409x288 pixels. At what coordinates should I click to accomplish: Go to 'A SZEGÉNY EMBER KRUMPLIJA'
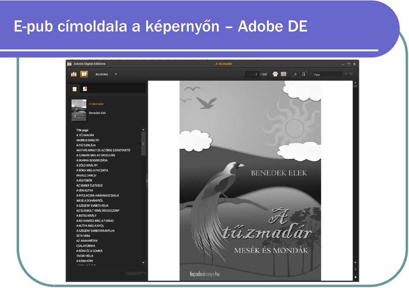click(x=95, y=230)
